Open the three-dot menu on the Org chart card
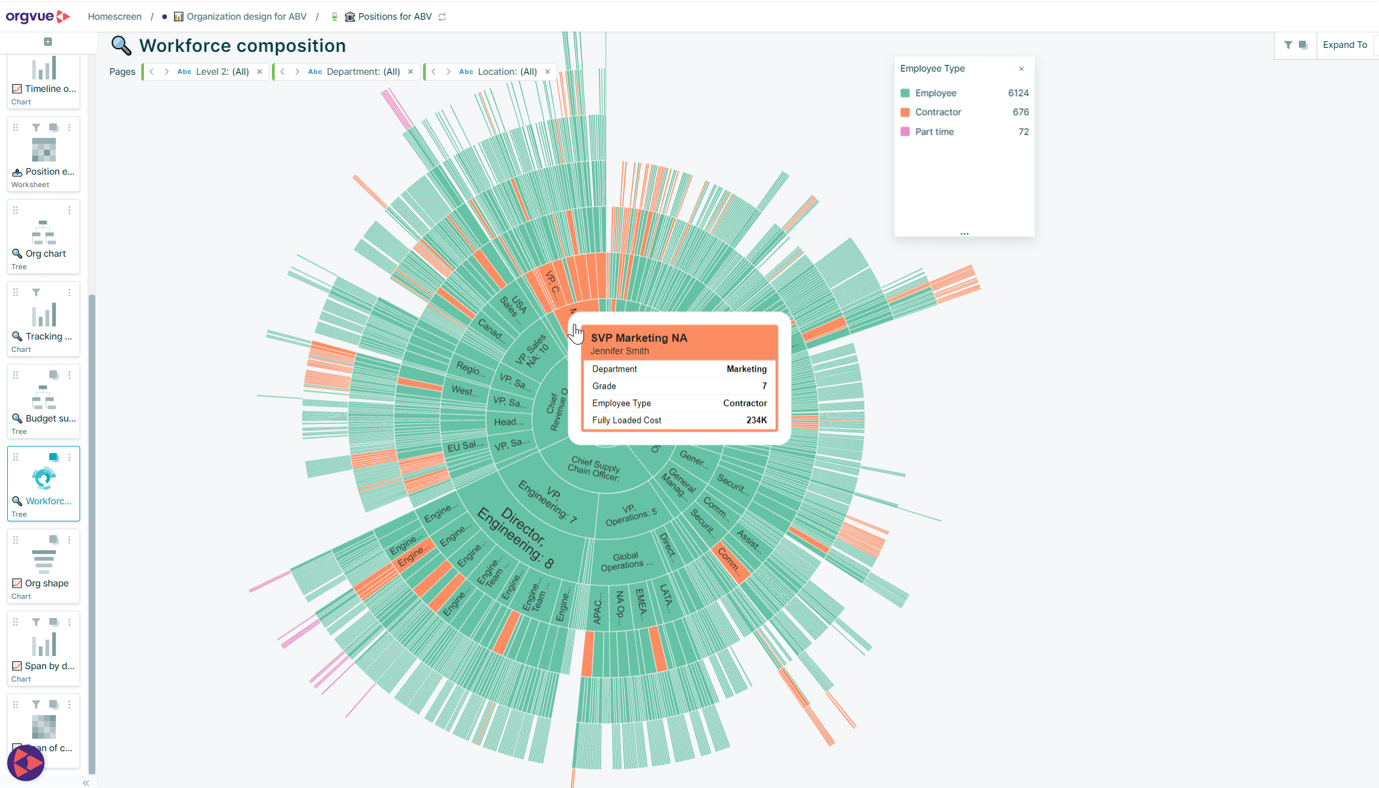 coord(70,210)
